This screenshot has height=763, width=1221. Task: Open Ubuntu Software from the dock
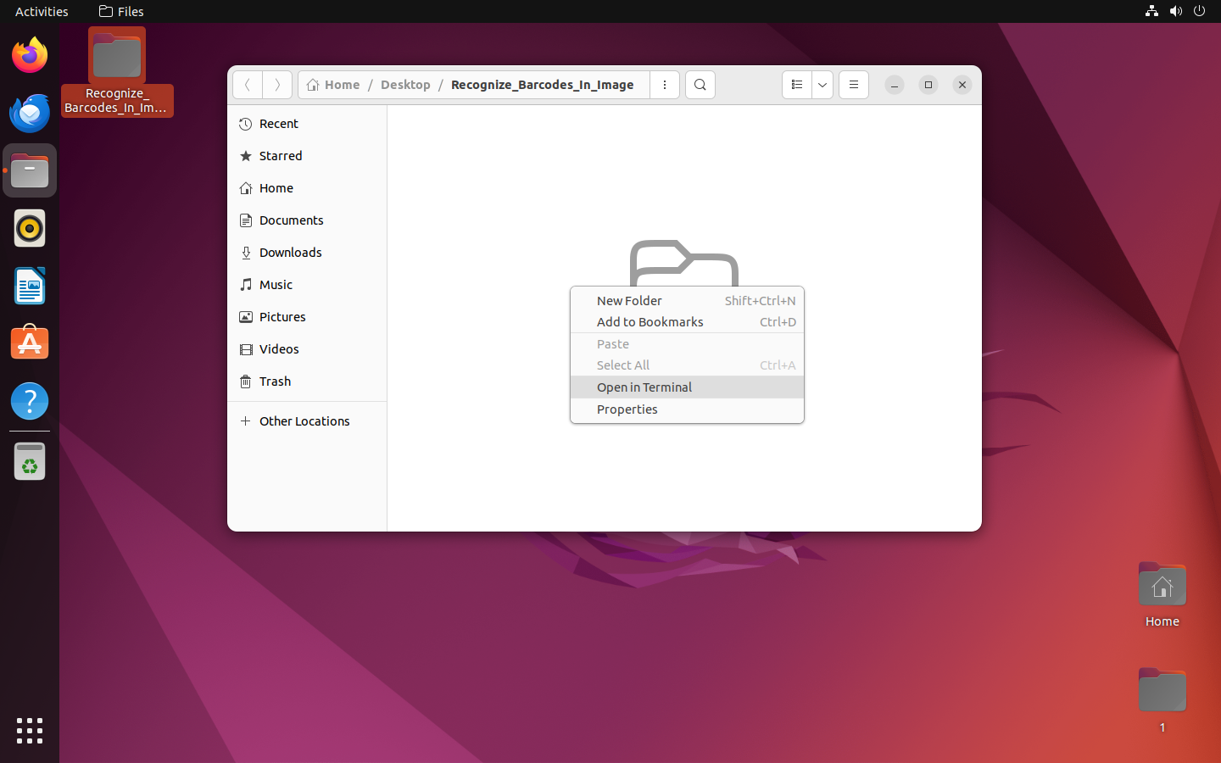(30, 344)
